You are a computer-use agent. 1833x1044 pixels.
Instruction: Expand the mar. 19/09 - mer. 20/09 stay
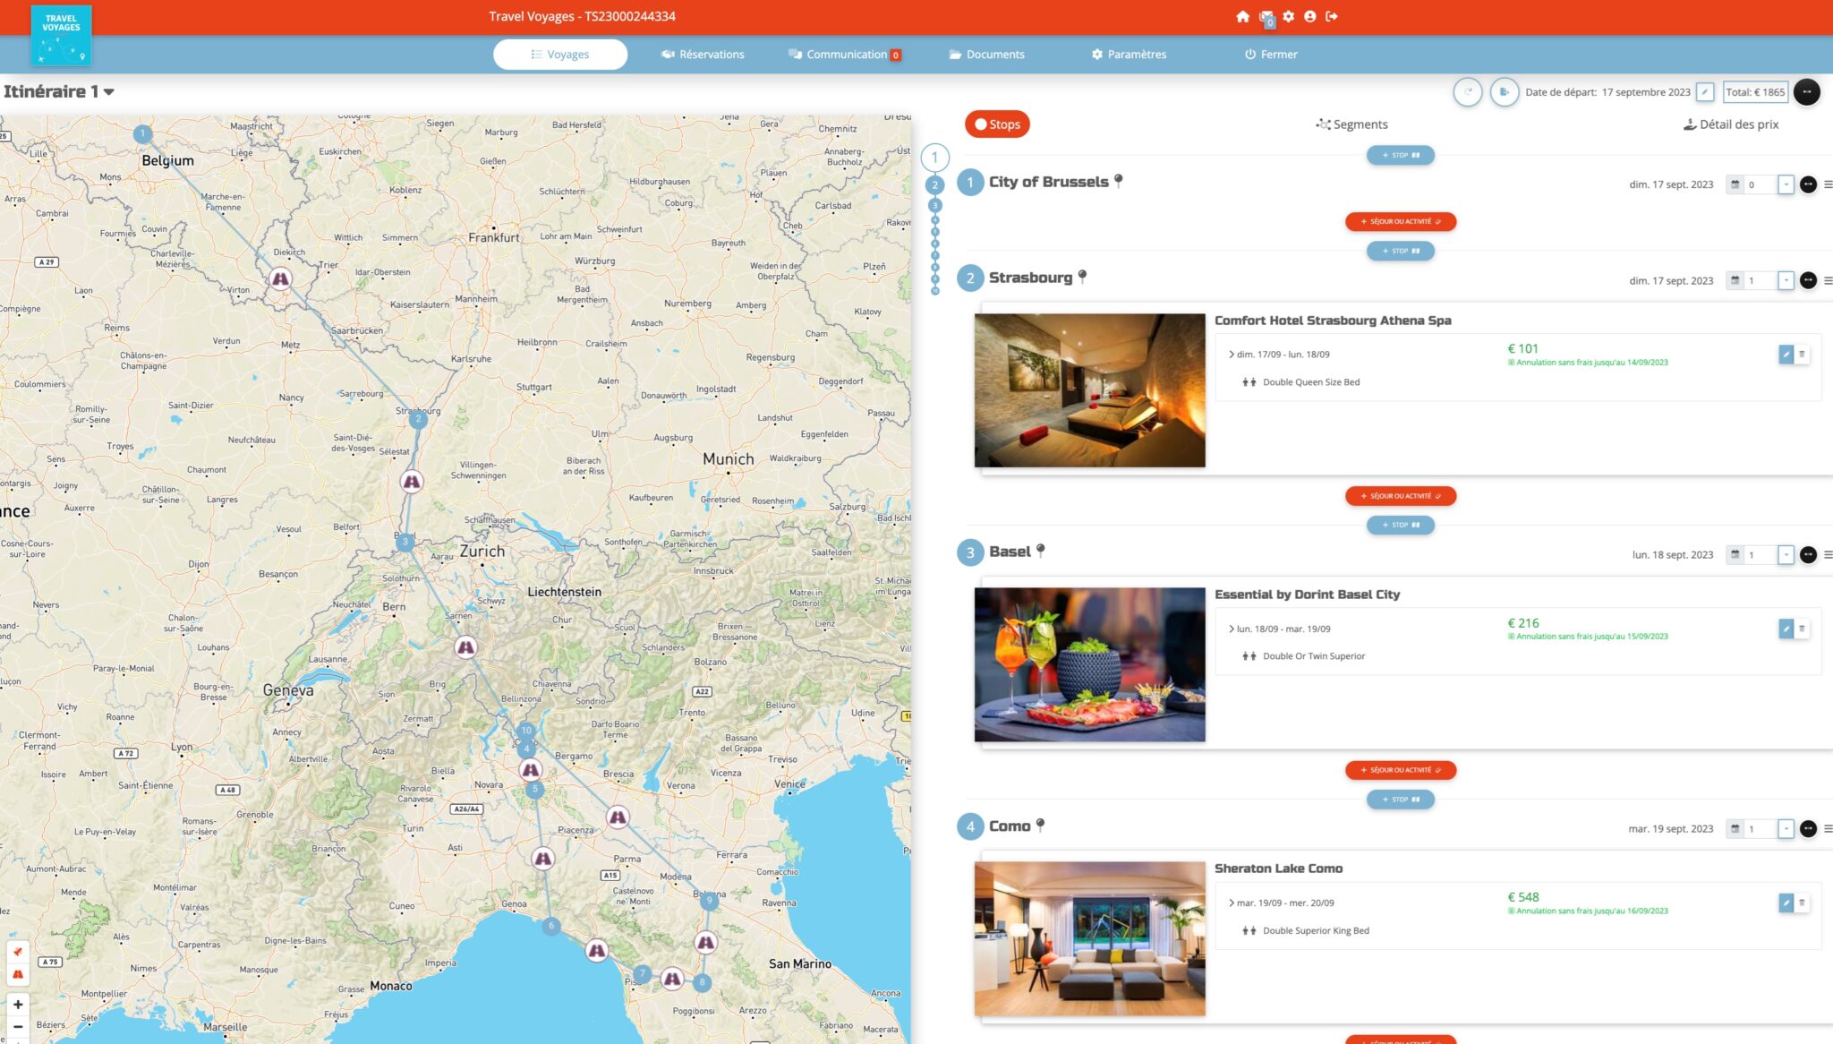coord(1232,903)
